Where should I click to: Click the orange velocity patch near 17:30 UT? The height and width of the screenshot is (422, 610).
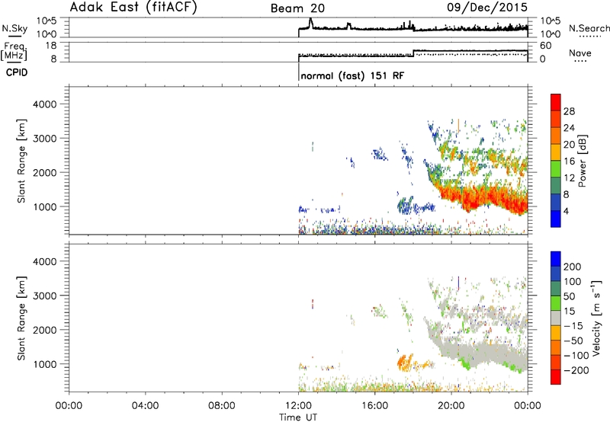point(405,362)
